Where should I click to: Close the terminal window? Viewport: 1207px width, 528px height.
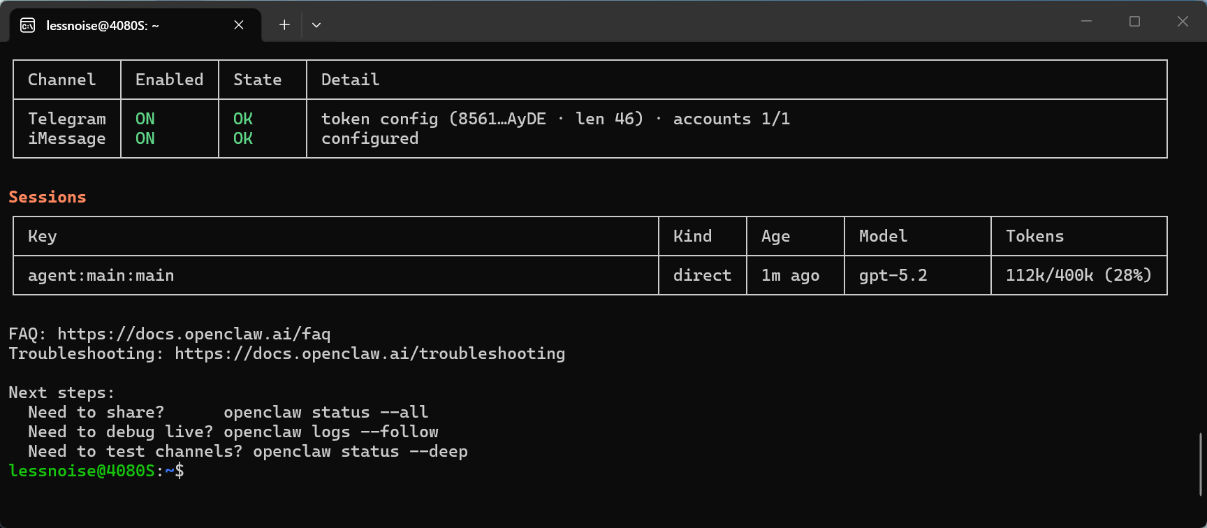[x=1183, y=22]
